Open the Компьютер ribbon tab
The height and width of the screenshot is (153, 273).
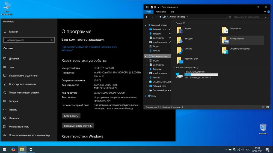pyautogui.click(x=161, y=12)
